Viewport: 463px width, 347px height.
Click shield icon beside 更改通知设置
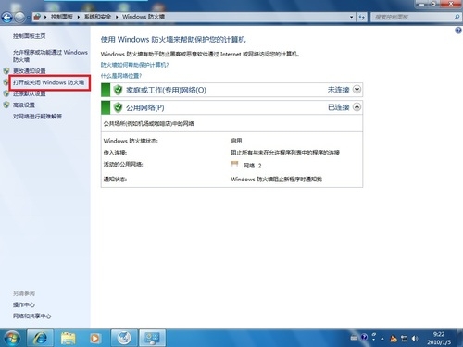pyautogui.click(x=6, y=71)
